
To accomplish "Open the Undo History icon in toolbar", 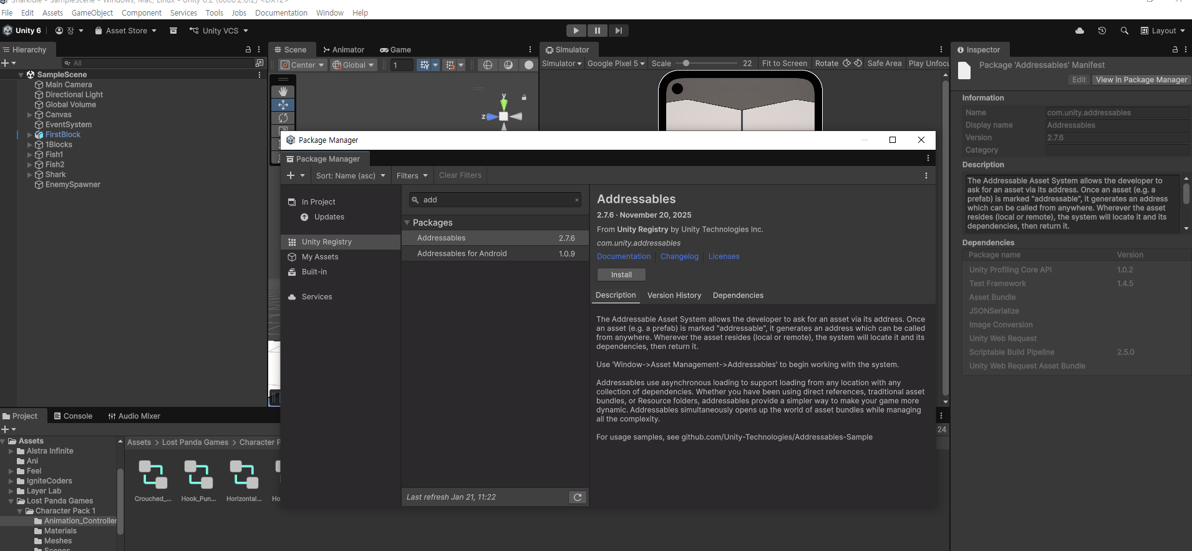I will coord(1102,31).
